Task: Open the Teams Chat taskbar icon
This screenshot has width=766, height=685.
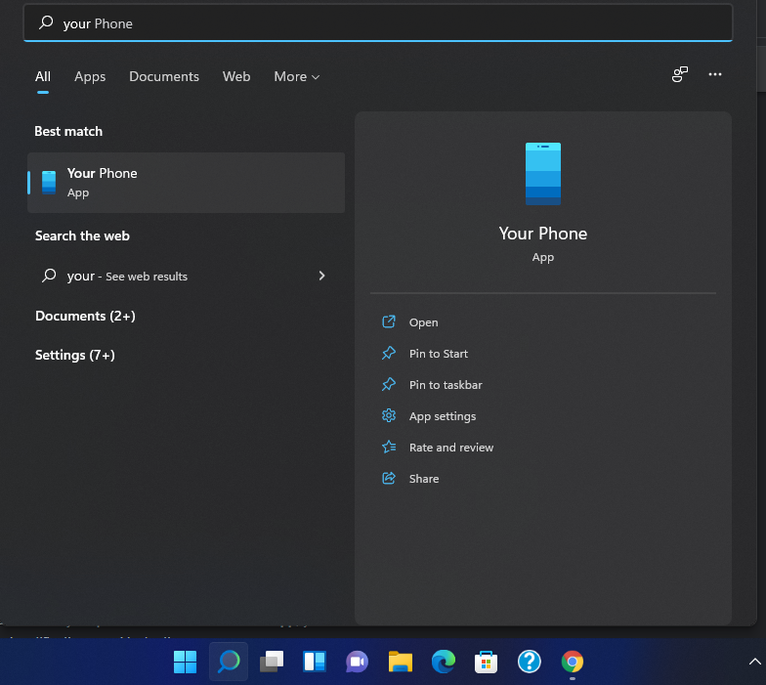Action: (358, 663)
